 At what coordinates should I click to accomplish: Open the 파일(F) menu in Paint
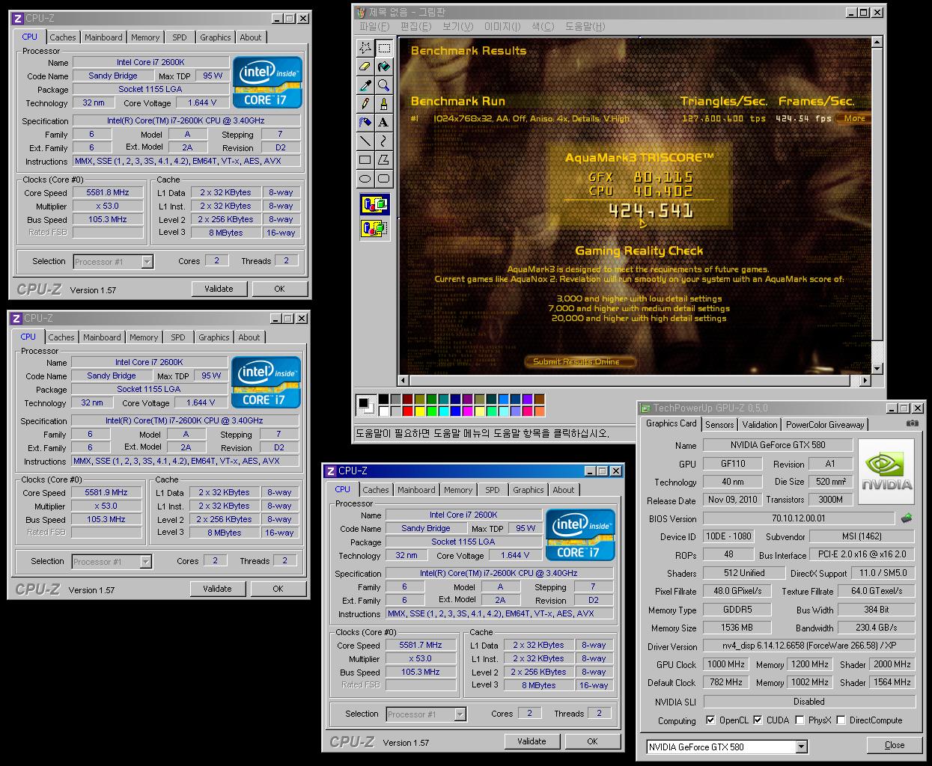[x=373, y=26]
